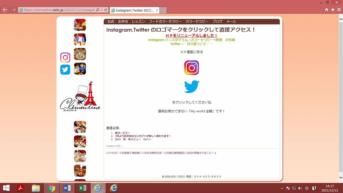This screenshot has height=193, width=343.
Task: Open related article 新サービス！
Action: [122, 133]
